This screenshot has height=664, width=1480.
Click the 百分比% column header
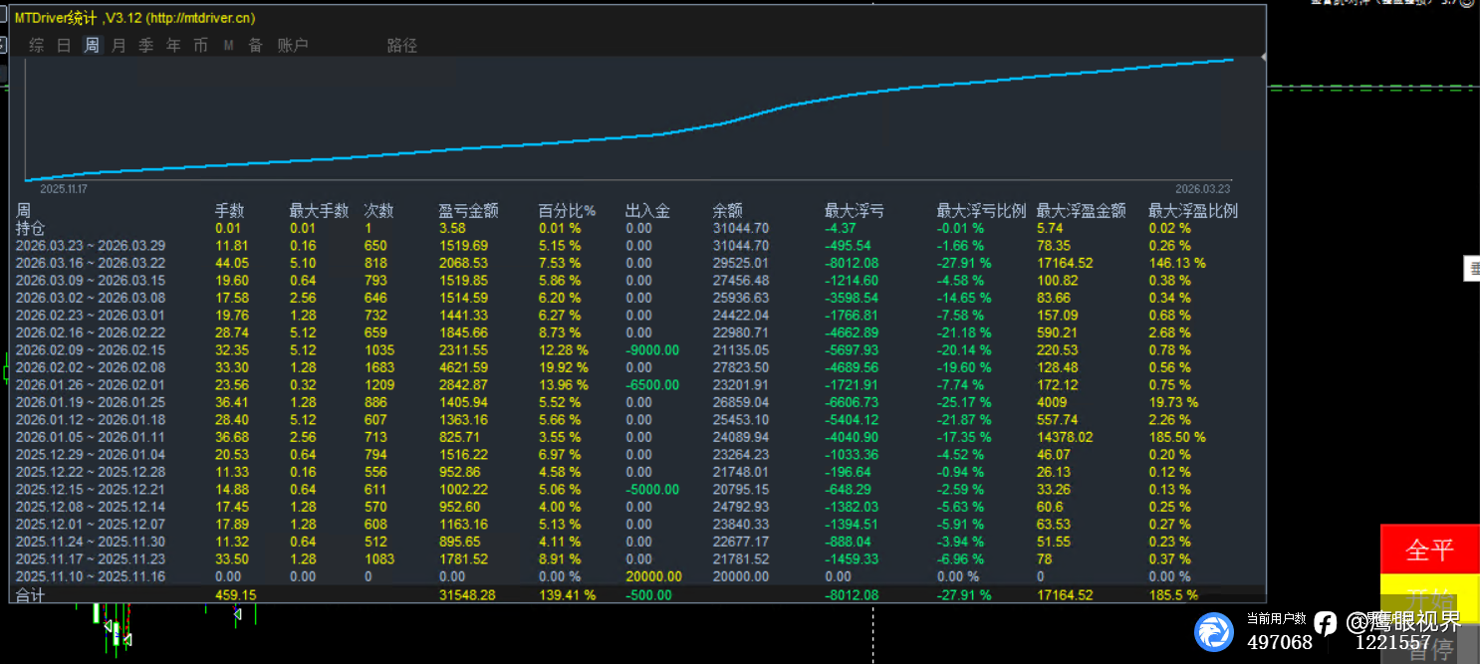pos(567,211)
